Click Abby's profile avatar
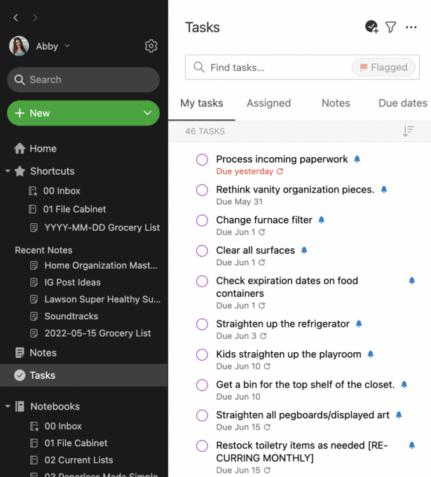Viewport: 431px width, 477px height. click(19, 46)
